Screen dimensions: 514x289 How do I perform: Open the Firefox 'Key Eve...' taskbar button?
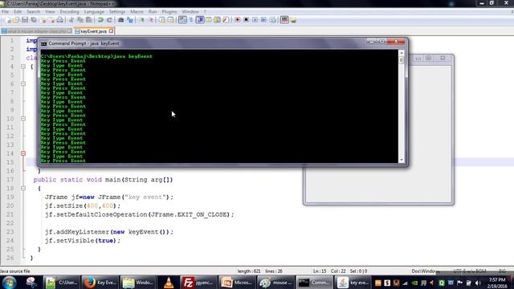pos(100,283)
